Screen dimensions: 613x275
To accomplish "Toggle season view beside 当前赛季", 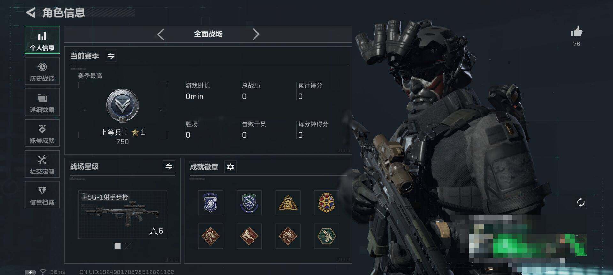I will pos(111,56).
